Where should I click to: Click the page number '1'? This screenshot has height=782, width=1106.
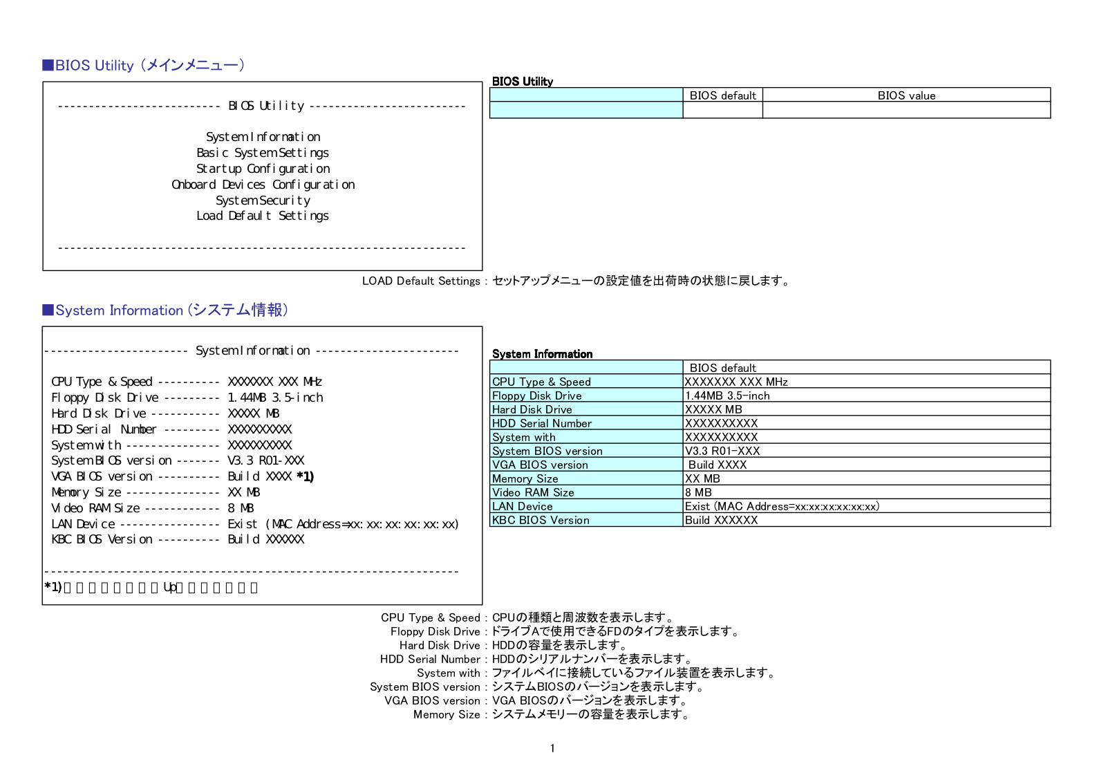coord(552,748)
